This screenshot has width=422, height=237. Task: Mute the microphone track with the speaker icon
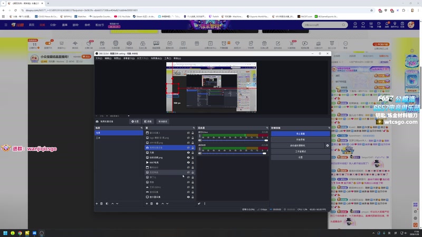coord(200,140)
